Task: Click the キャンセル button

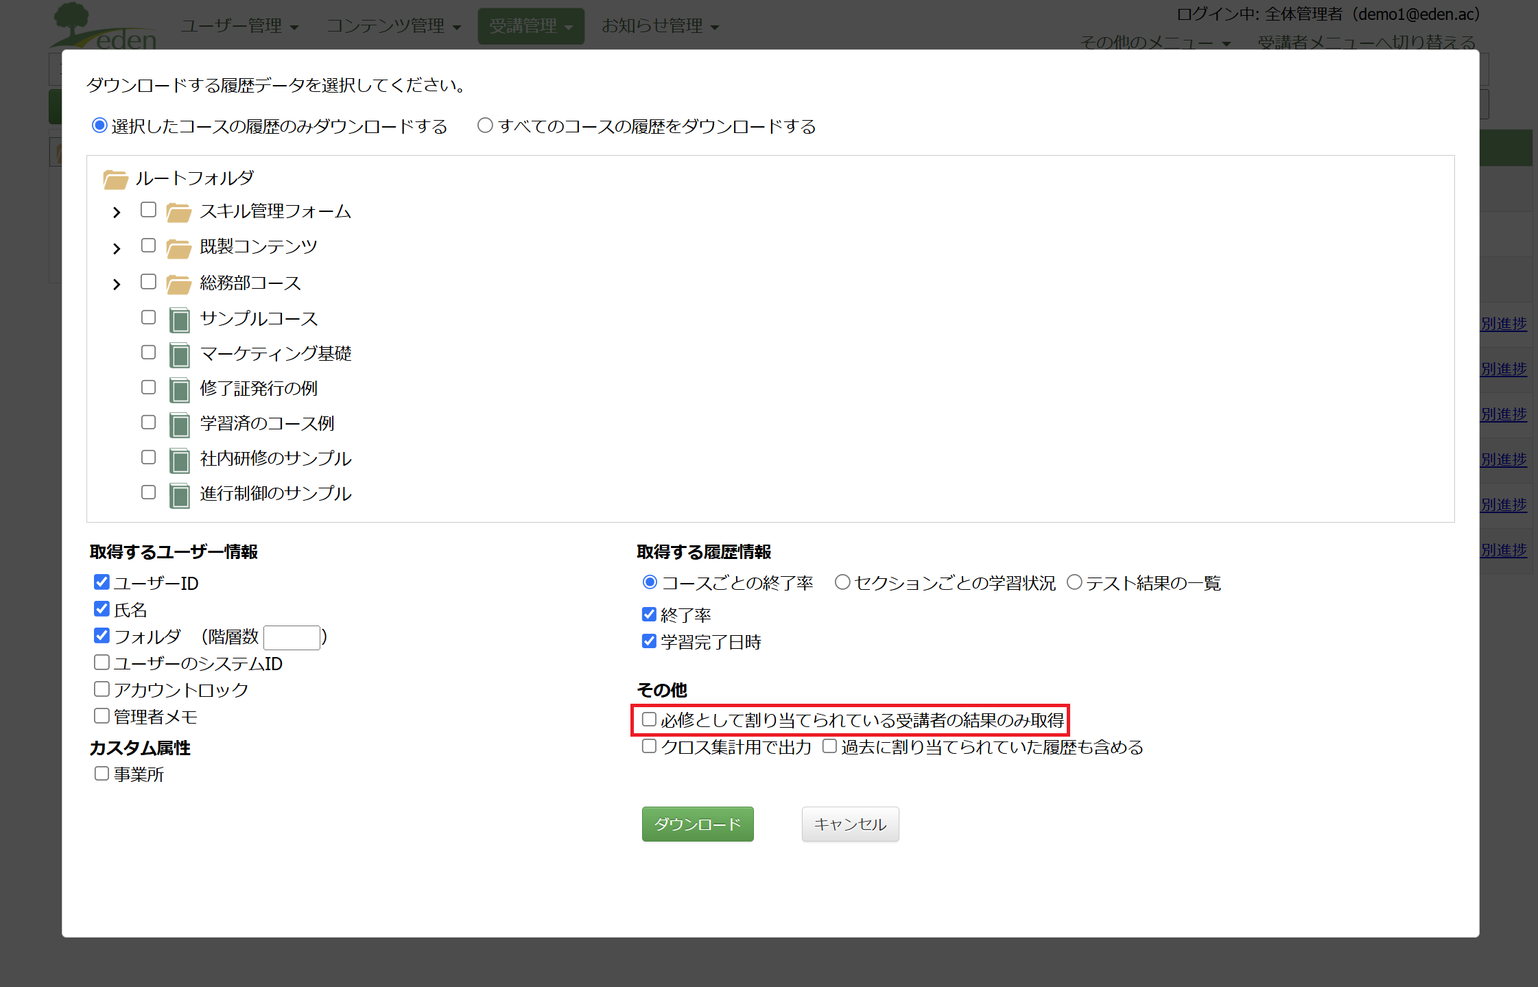Action: pos(850,824)
